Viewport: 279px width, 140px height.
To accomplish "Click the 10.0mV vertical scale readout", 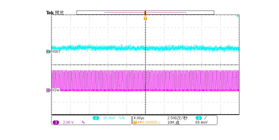I will click(x=109, y=118).
